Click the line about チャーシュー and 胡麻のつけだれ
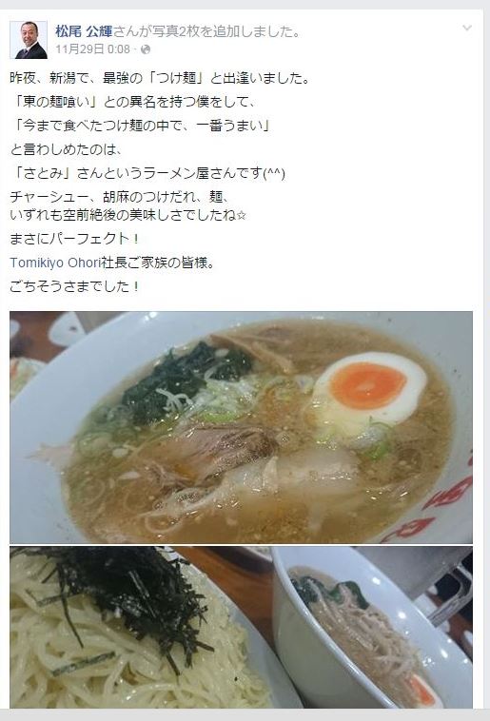 120,197
